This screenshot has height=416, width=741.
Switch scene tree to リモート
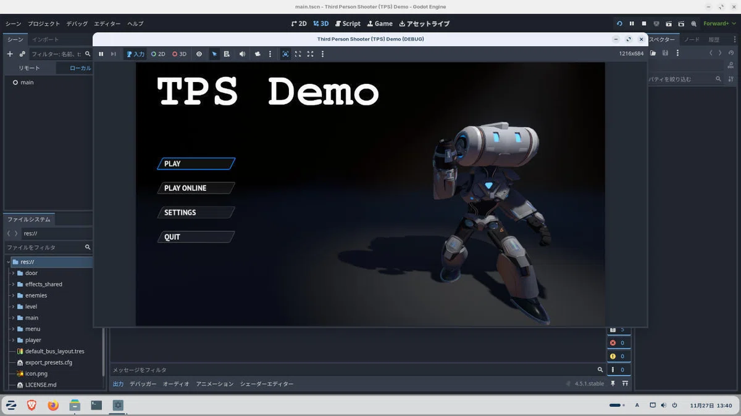click(29, 68)
